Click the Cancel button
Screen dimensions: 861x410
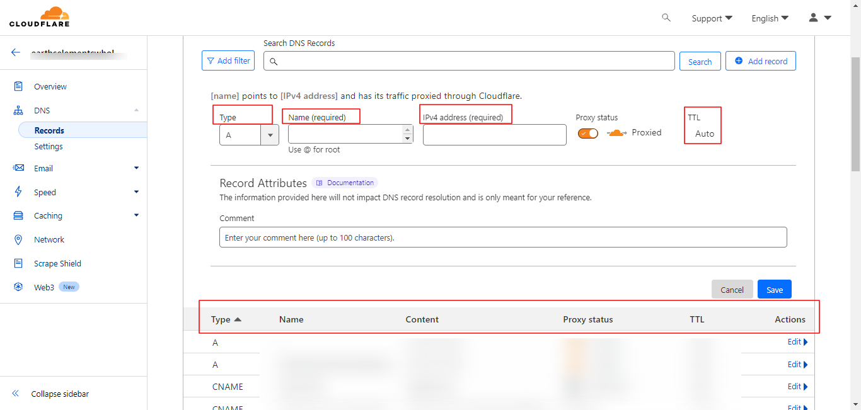732,290
